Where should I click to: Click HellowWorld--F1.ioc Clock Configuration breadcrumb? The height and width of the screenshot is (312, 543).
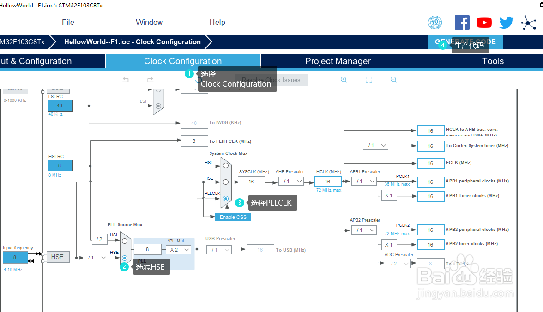coord(132,42)
